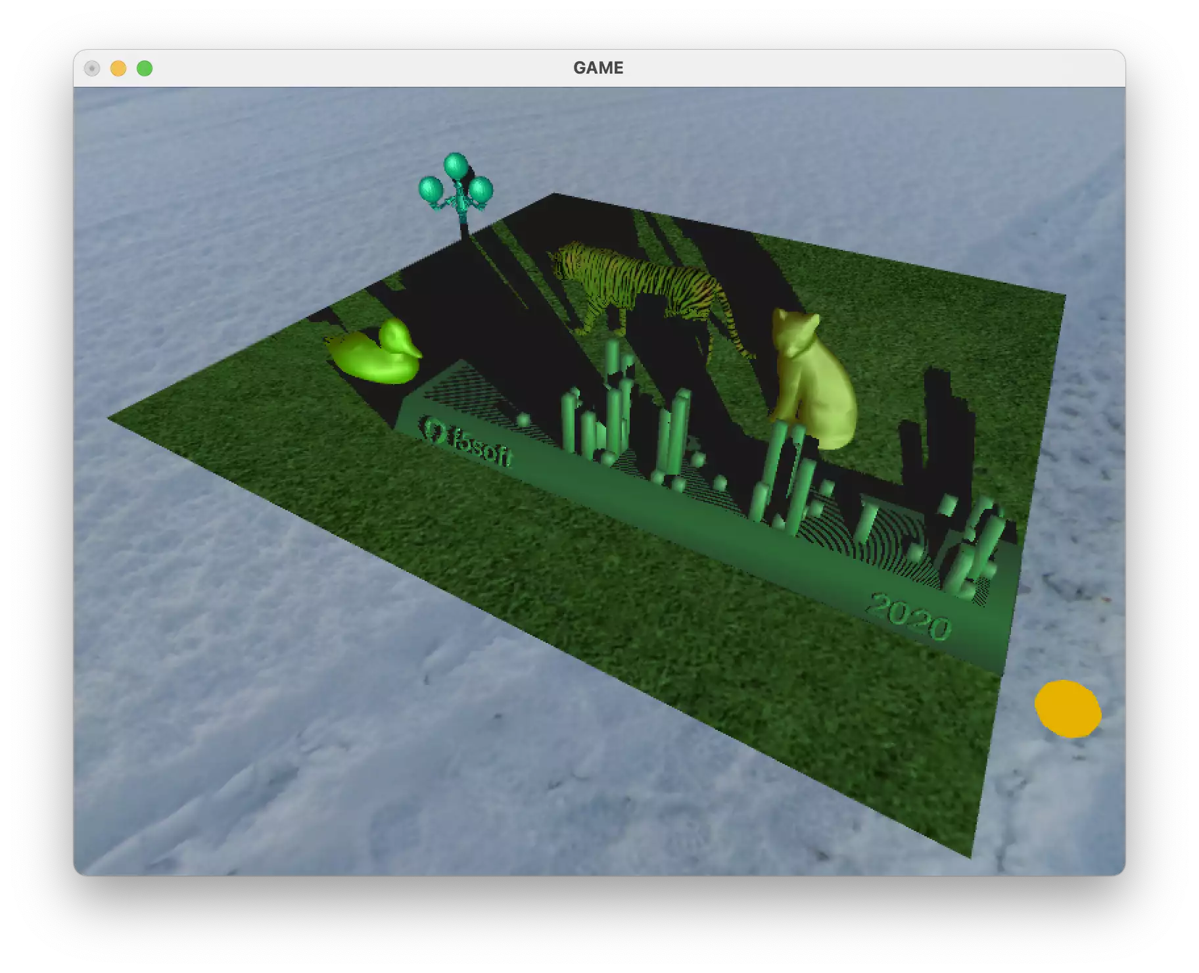Screen dimensions: 1199x973
Task: Click the GAME window title
Action: 598,68
